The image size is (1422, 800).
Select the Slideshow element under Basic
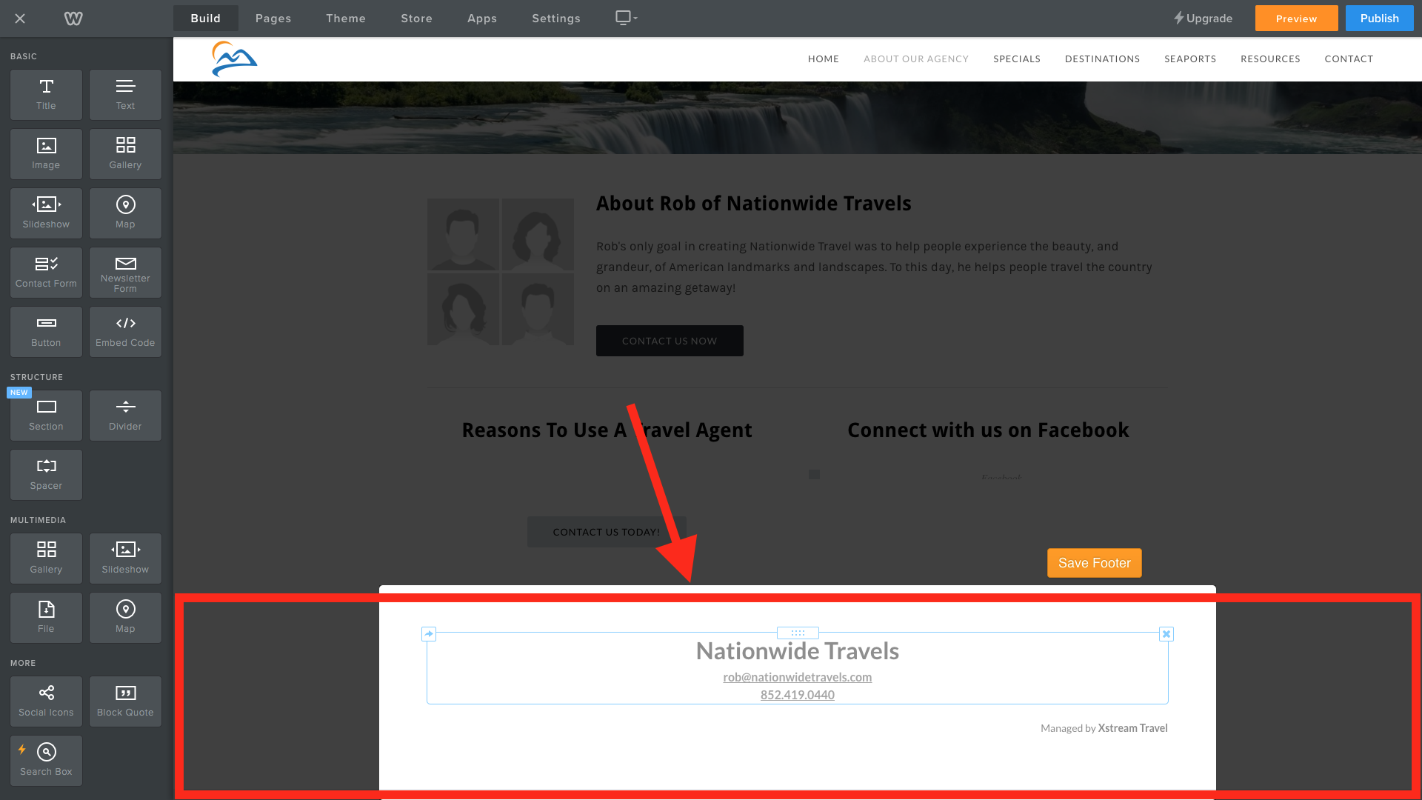click(46, 213)
